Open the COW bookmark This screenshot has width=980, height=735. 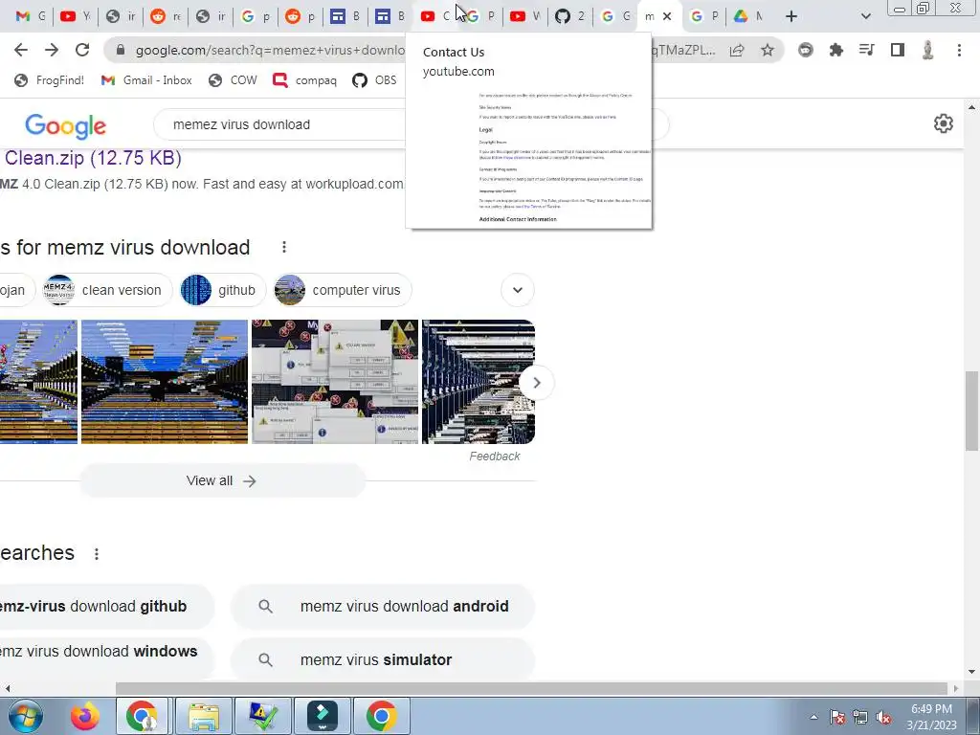(234, 80)
